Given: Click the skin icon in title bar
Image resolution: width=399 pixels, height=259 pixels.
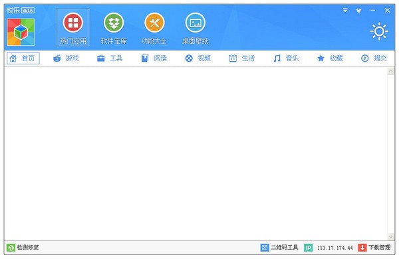Looking at the screenshot, I should pos(359,11).
